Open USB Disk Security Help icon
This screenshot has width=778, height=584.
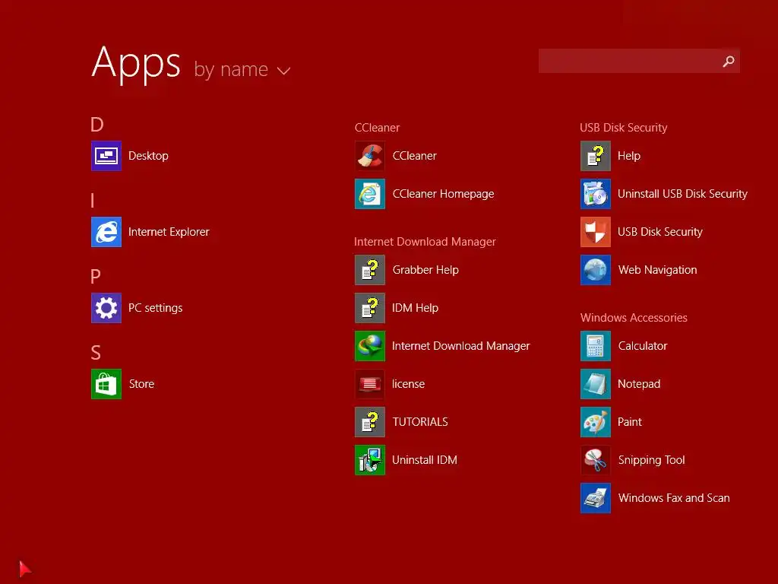(596, 156)
